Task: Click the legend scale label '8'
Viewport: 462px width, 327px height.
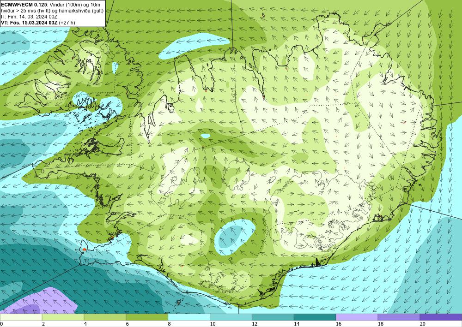Action: click(170, 324)
